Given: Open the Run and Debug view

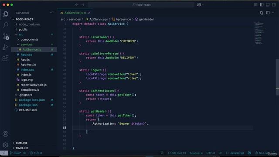Looking at the screenshot, I should 5,47.
